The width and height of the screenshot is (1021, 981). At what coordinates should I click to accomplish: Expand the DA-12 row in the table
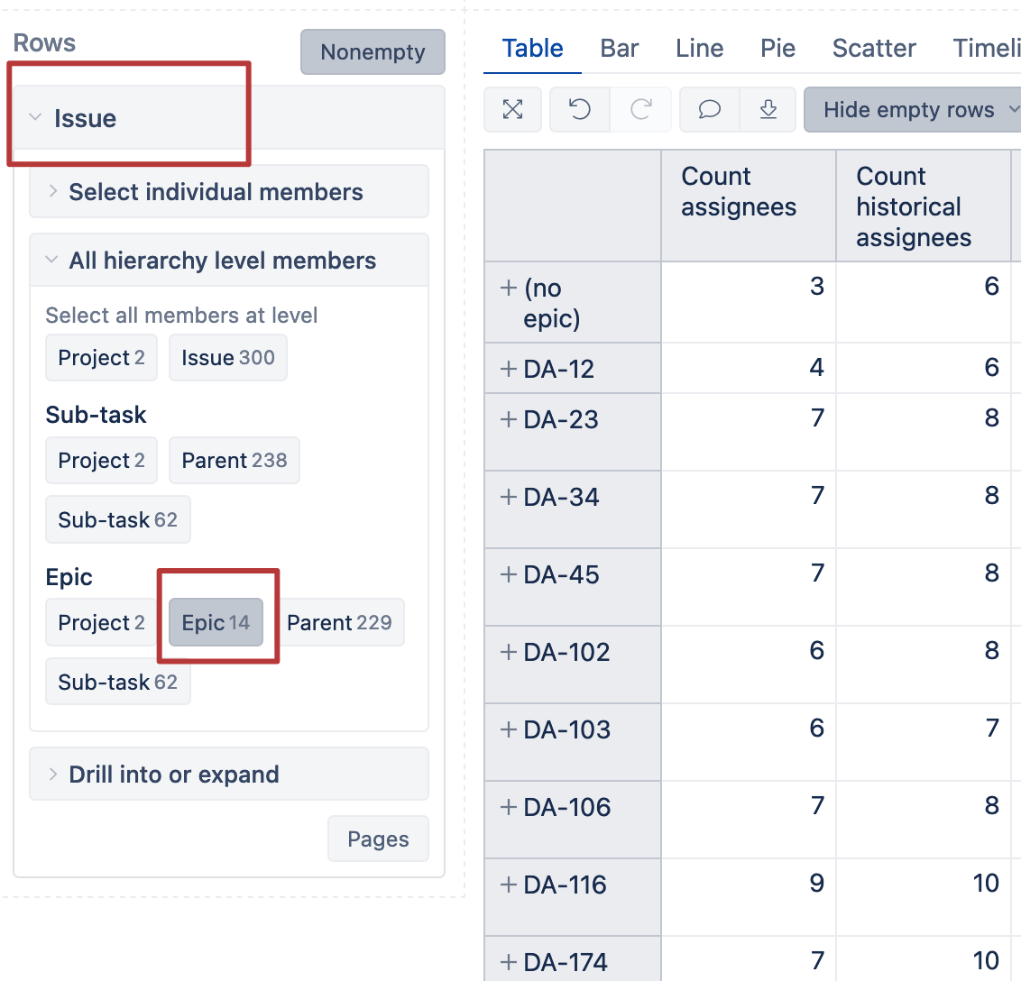pyautogui.click(x=510, y=368)
